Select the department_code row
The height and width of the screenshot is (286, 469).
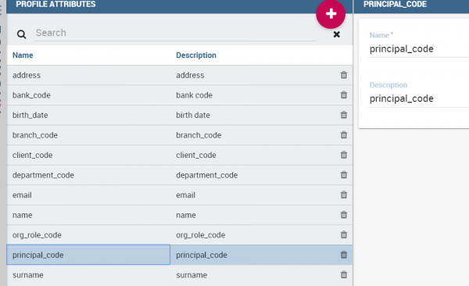(x=180, y=175)
